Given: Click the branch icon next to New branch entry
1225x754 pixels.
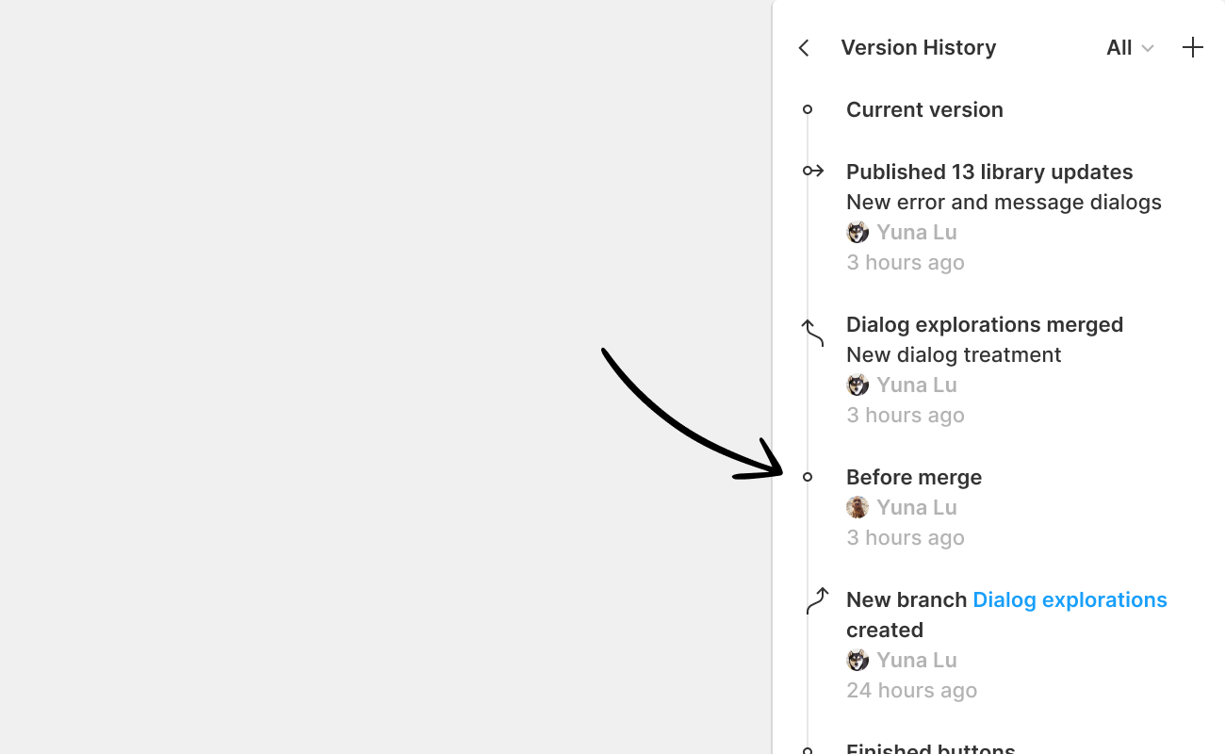Looking at the screenshot, I should click(816, 599).
